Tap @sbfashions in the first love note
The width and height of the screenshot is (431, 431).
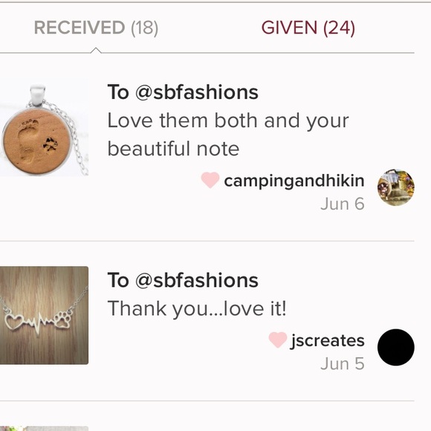[196, 92]
